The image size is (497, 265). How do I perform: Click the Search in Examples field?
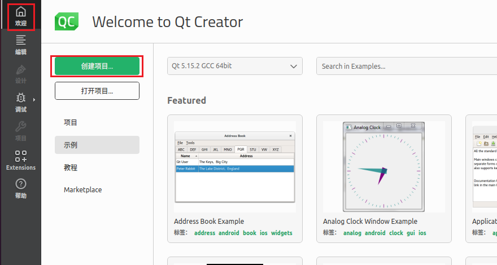tap(407, 66)
